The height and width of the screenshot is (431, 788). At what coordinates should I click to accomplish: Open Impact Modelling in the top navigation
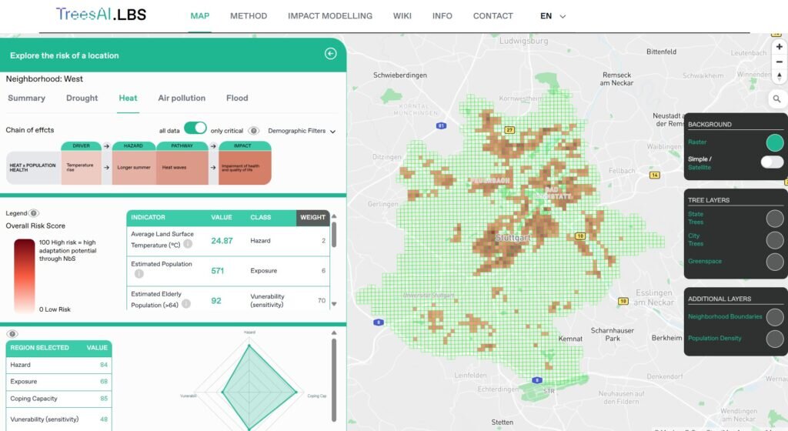[x=329, y=16]
